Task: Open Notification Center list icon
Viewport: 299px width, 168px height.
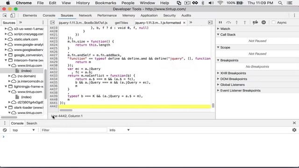Action: tap(290, 3)
